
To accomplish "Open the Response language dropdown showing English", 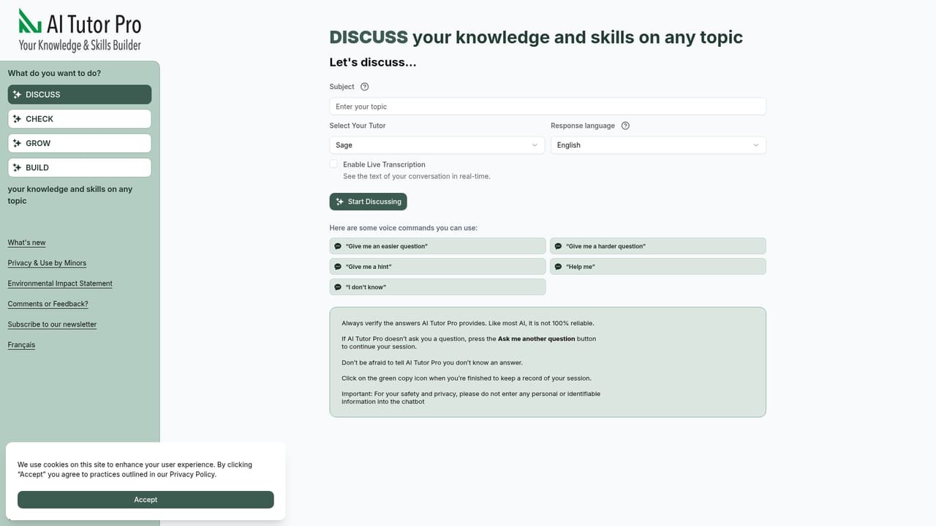I will pos(658,145).
